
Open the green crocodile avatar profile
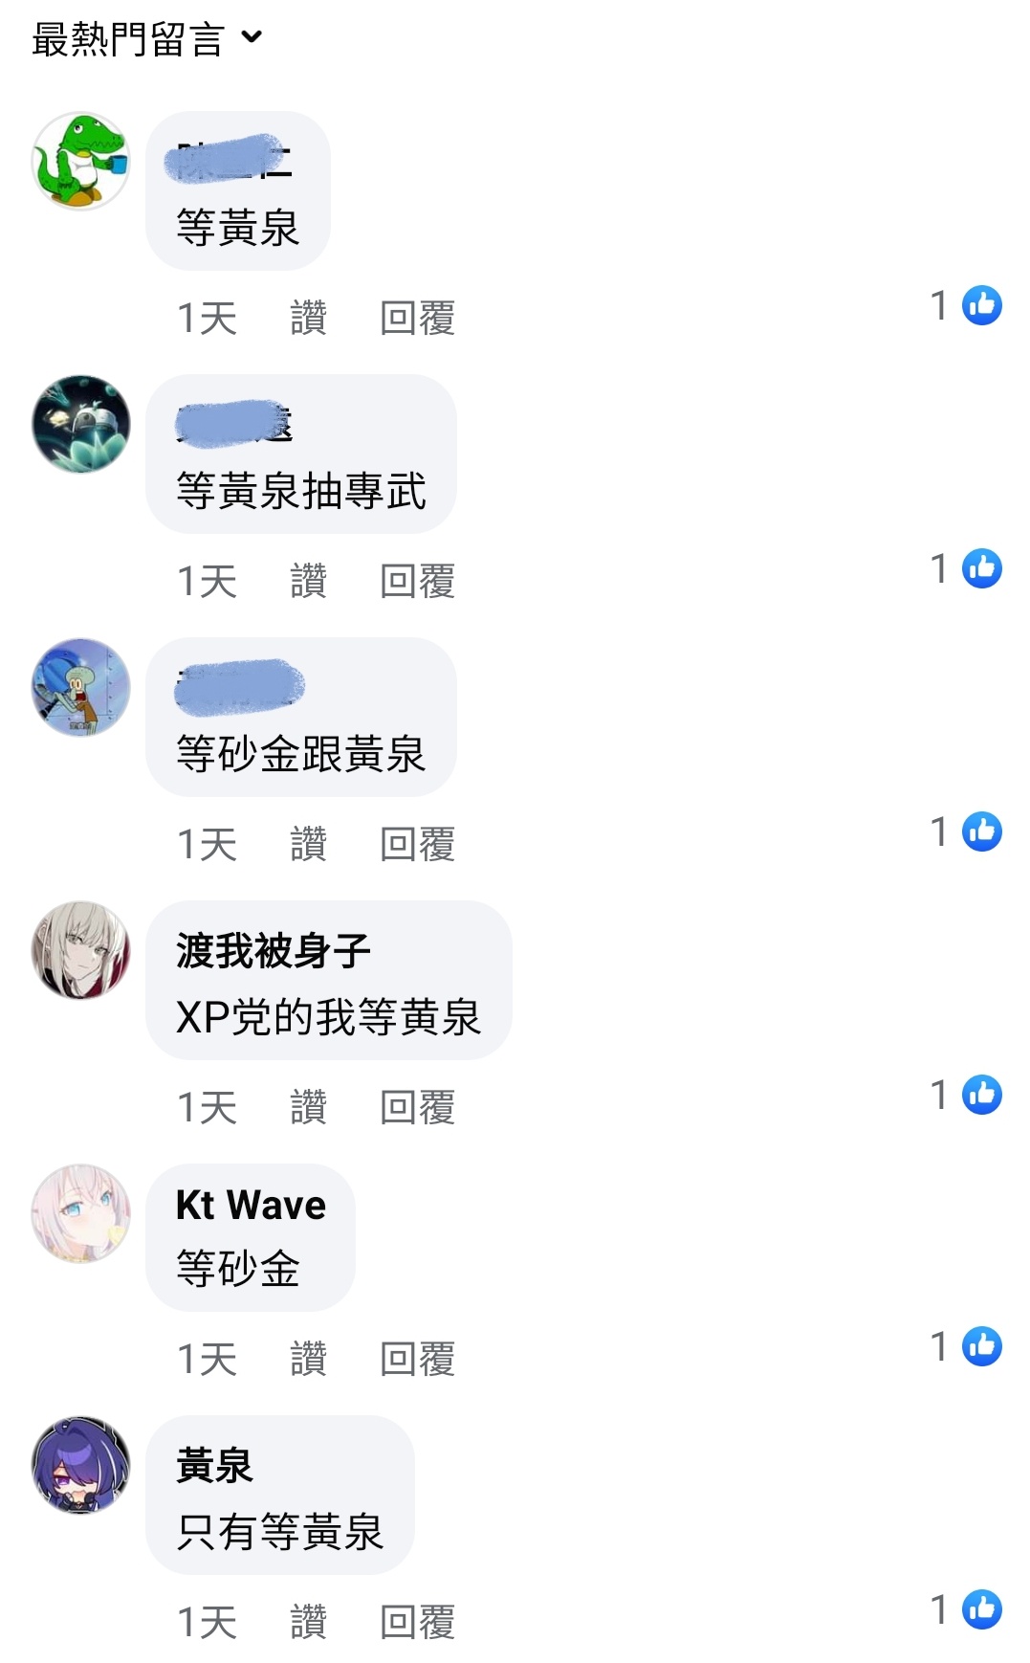(x=80, y=161)
